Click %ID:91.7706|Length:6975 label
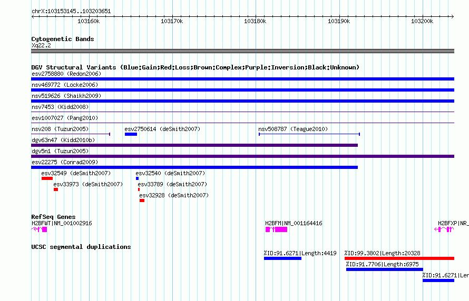The width and height of the screenshot is (469, 301). [383, 264]
